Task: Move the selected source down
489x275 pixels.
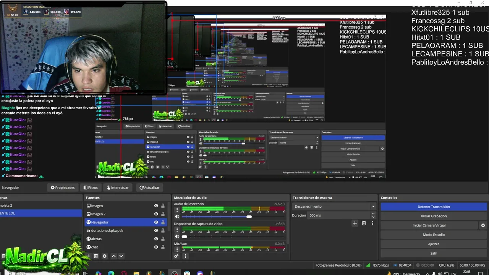Action: click(x=121, y=256)
